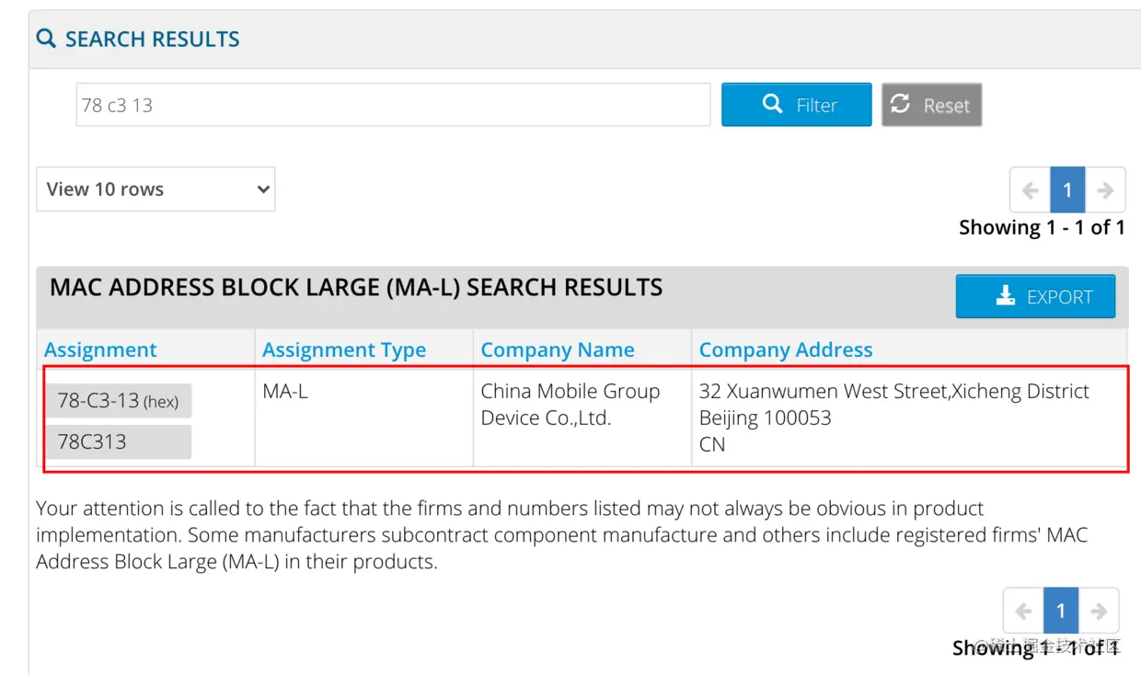The image size is (1141, 675).
Task: Sort by Company Address column header
Action: click(x=786, y=349)
